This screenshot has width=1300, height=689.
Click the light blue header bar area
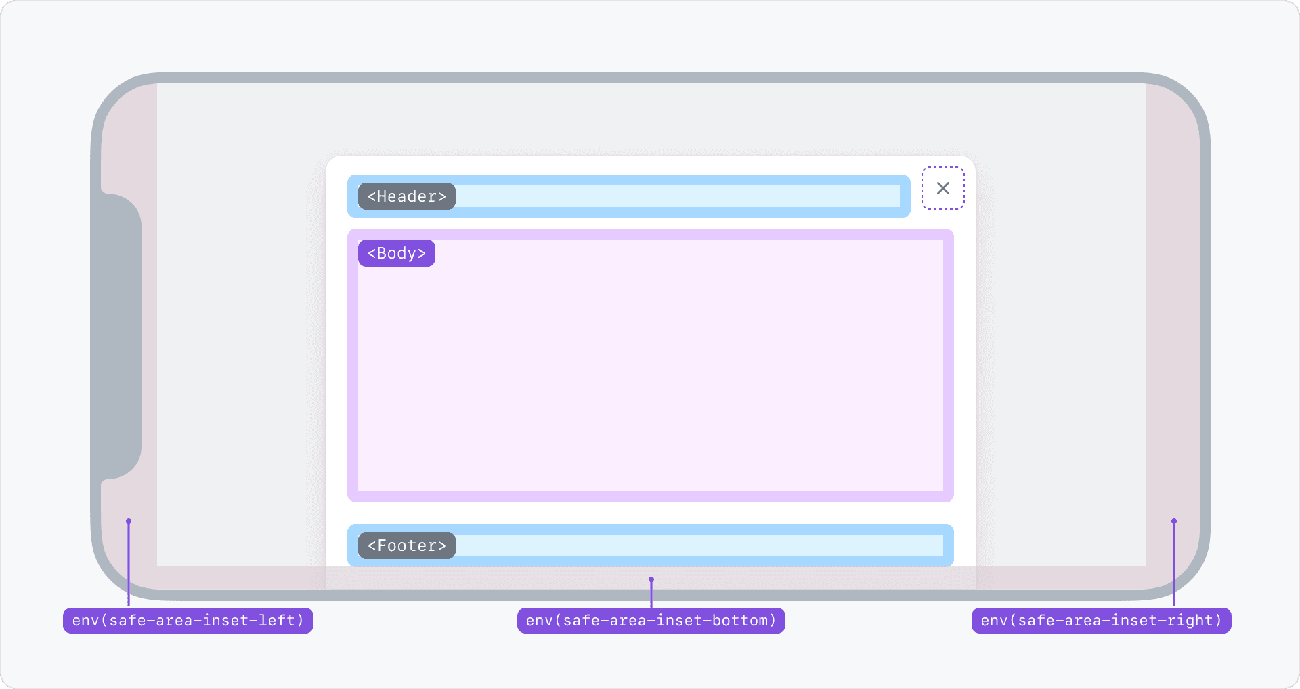click(x=677, y=196)
